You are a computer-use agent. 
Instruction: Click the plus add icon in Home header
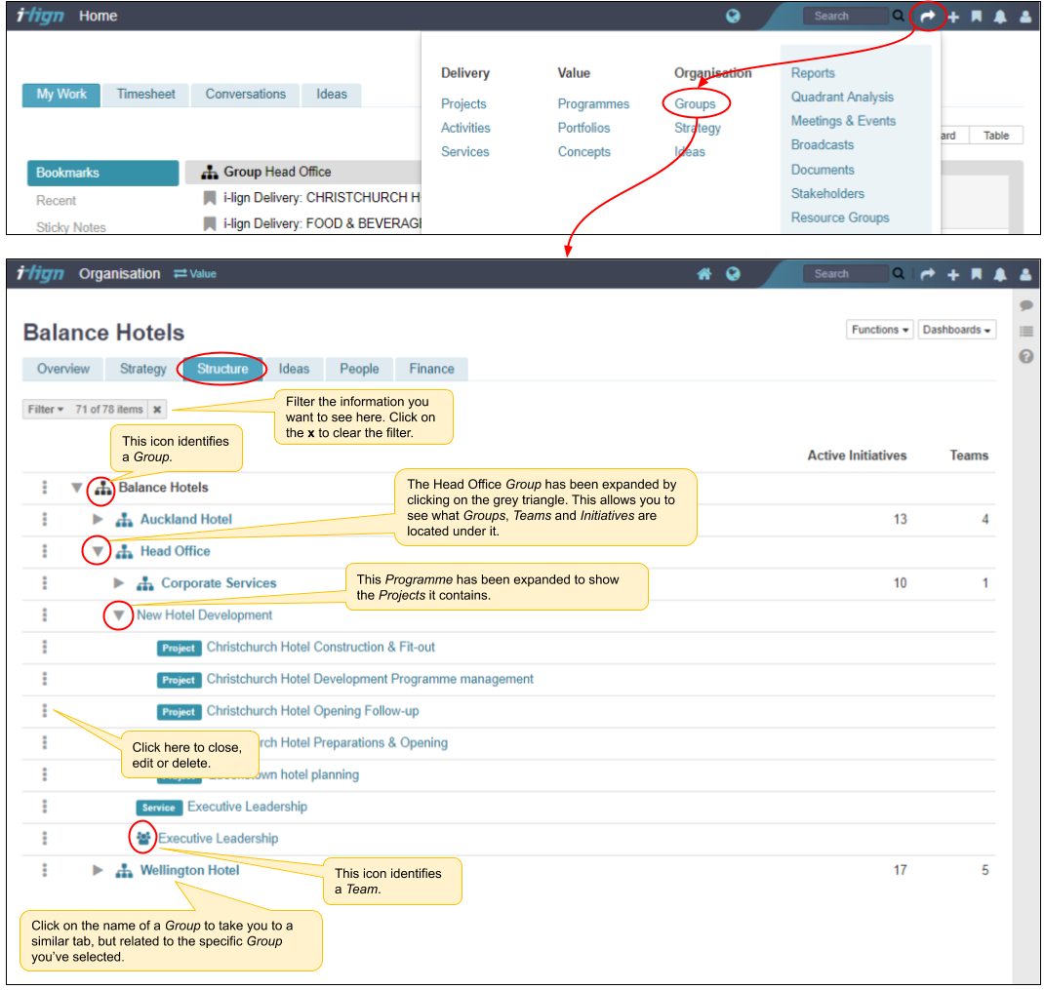(953, 17)
